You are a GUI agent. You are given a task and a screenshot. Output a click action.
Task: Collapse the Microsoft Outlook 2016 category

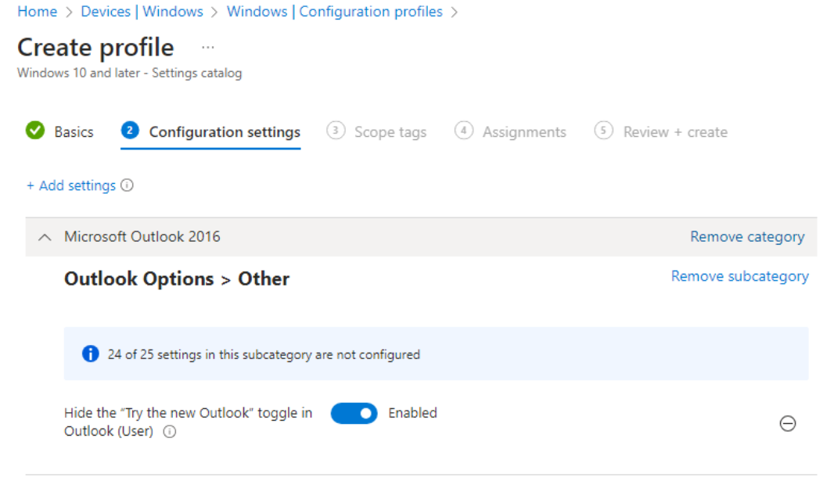point(44,236)
